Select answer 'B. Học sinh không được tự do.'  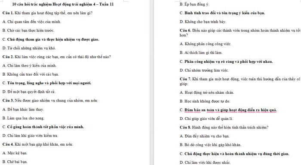point(205,101)
